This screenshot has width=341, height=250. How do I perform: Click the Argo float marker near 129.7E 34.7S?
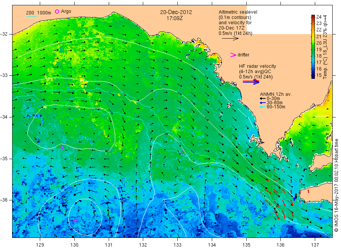62,147
